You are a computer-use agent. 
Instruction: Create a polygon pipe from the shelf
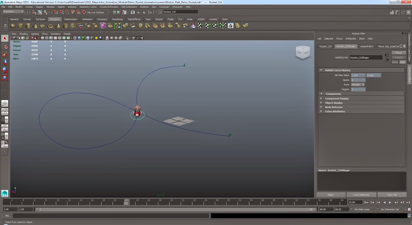66,25
